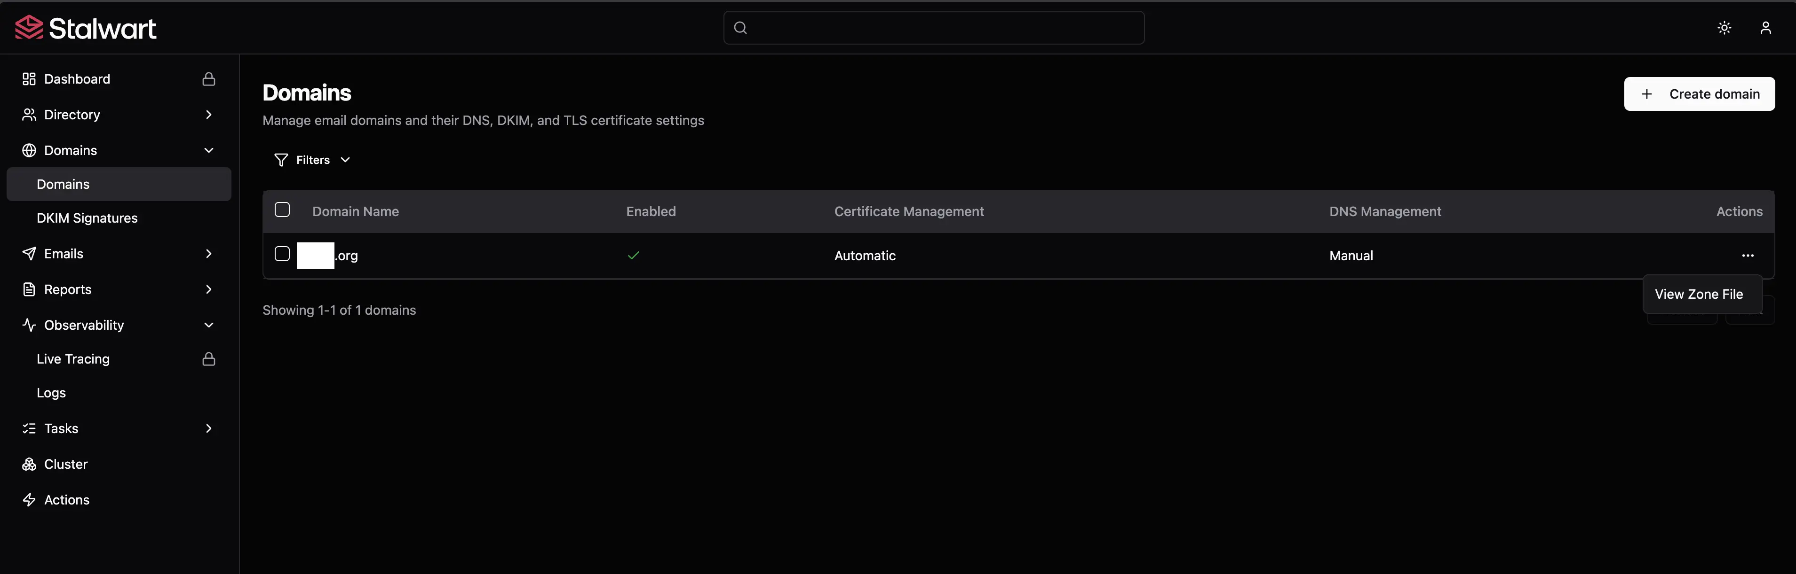
Task: Open the Filters dropdown arrow
Action: pyautogui.click(x=345, y=160)
